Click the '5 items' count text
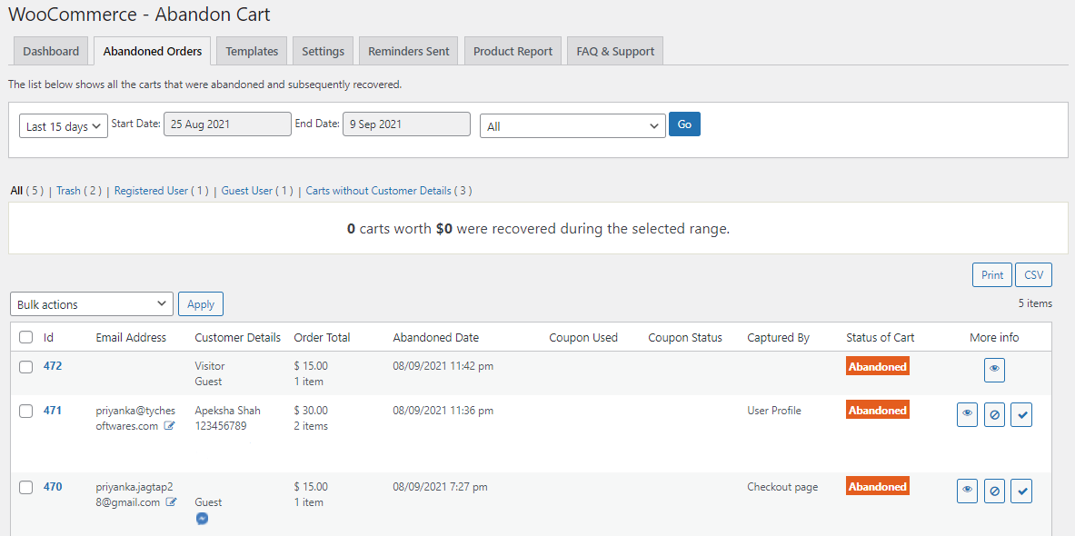Image resolution: width=1075 pixels, height=536 pixels. [1035, 303]
